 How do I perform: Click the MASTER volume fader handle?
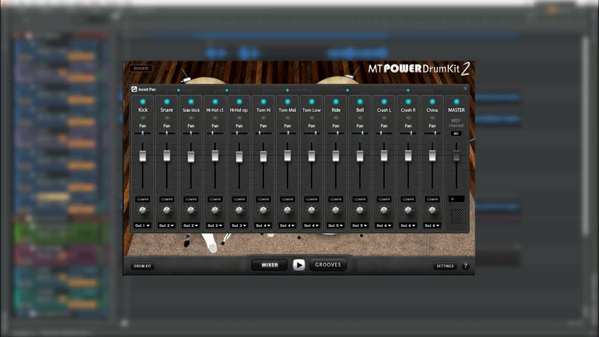pyautogui.click(x=456, y=156)
